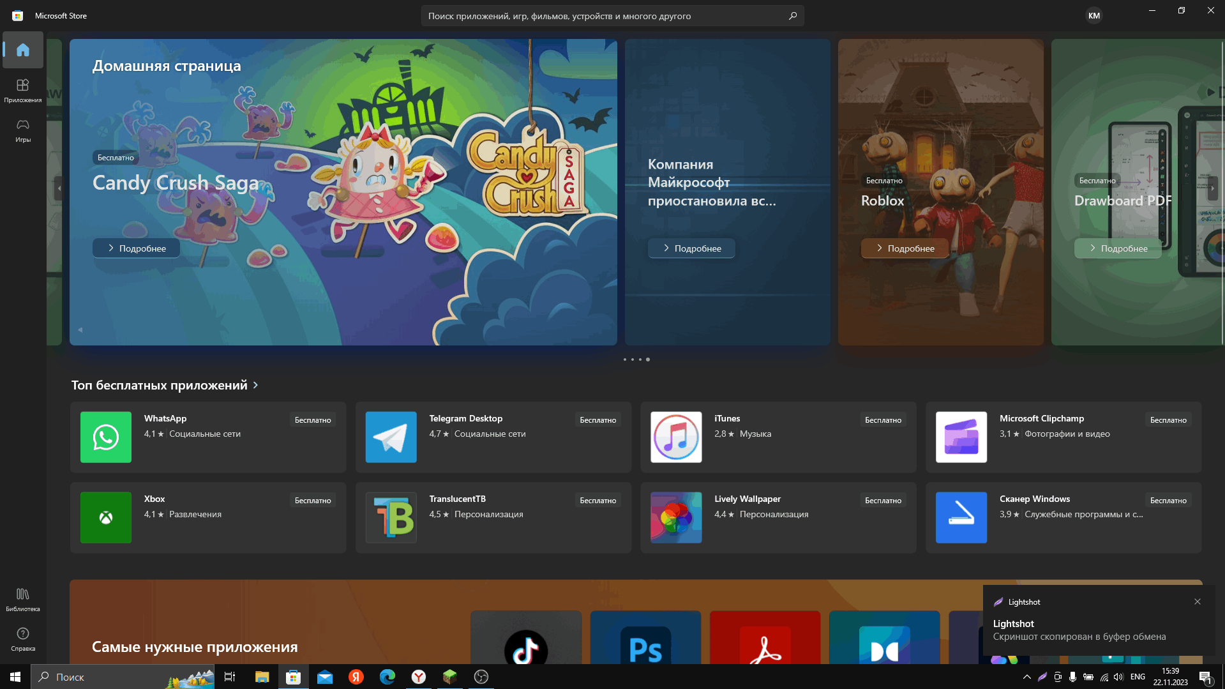Click Подробнее button on Microsoft company card
This screenshot has width=1225, height=689.
[x=691, y=248]
